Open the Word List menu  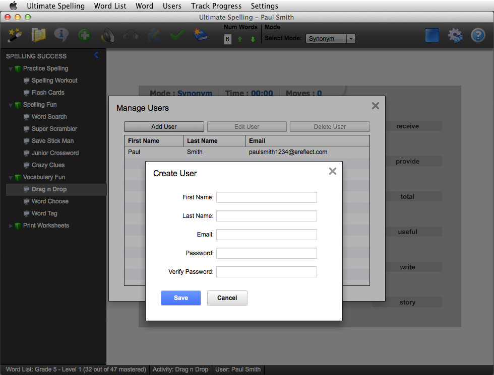tap(110, 6)
